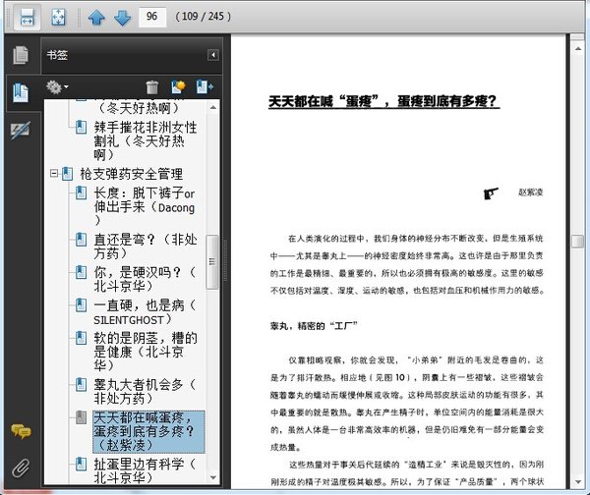Click the bookmarks list scrollbar thumb
Image resolution: width=590 pixels, height=495 pixels.
(212, 262)
